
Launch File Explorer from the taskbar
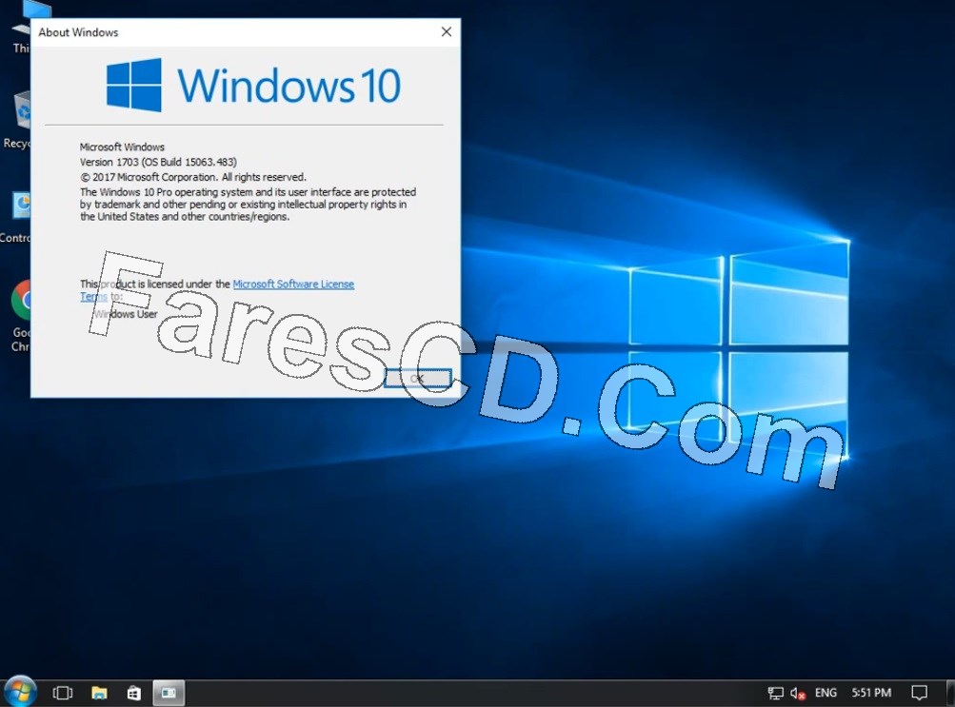tap(99, 693)
